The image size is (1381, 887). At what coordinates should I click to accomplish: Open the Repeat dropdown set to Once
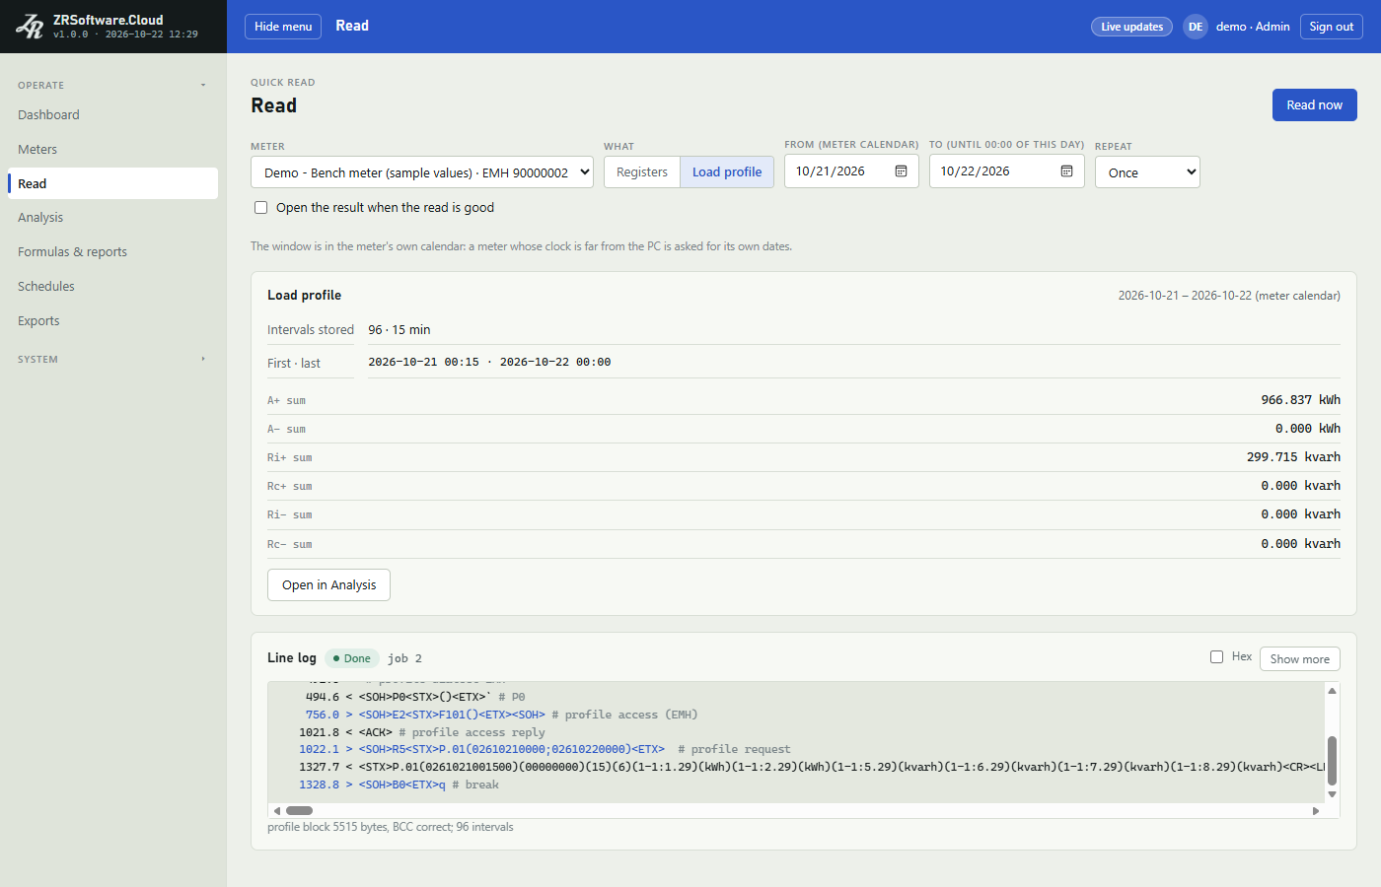tap(1147, 172)
